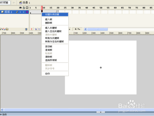Image resolution: width=154 pixels, height=116 pixels.
Task: Click the stage horizontal scrollbar thumb
Action: pyautogui.click(x=79, y=110)
